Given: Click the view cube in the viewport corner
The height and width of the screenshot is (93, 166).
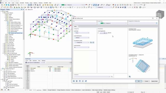Looking at the screenshot, I should click(160, 14).
